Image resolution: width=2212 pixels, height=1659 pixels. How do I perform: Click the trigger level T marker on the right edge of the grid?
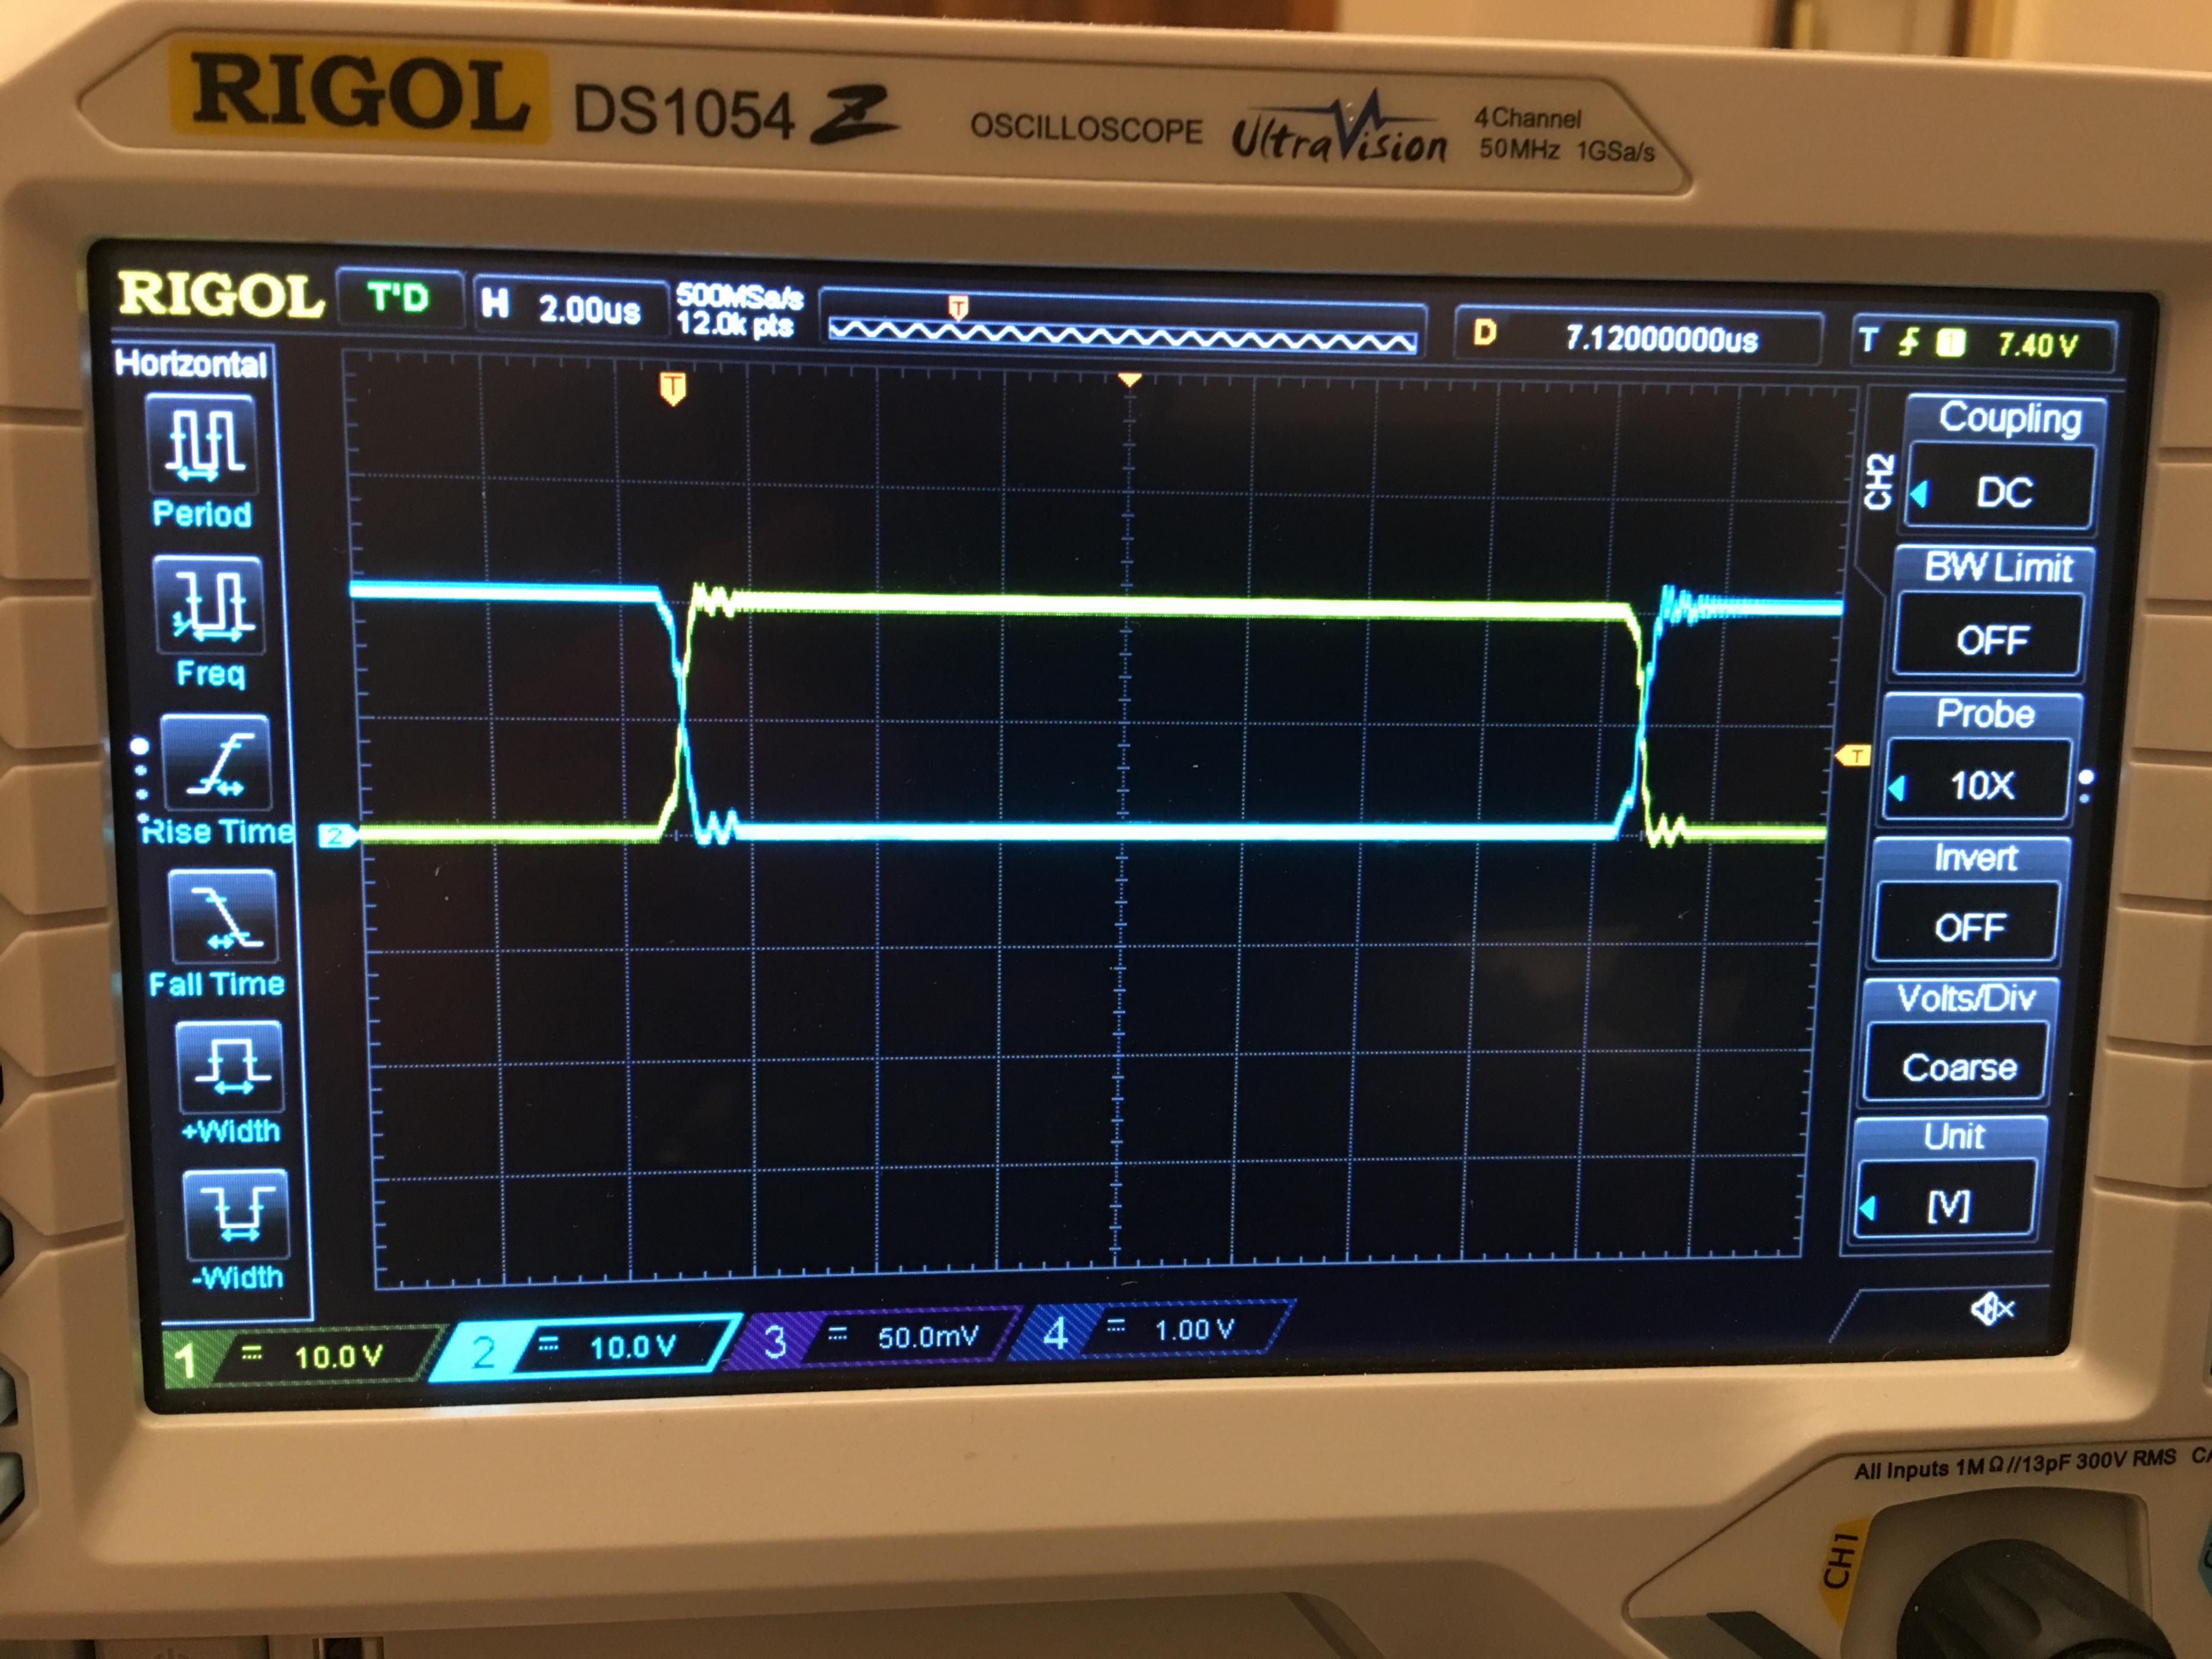click(x=1853, y=756)
